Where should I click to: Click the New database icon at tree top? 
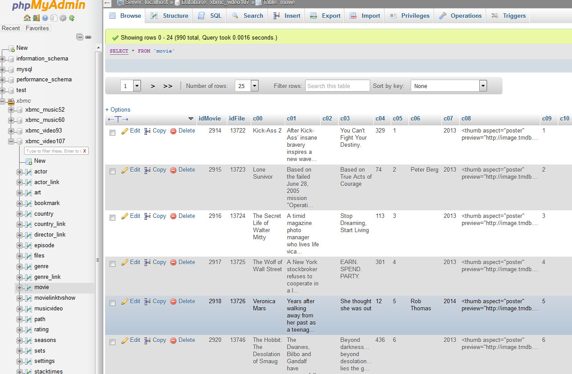tap(11, 48)
